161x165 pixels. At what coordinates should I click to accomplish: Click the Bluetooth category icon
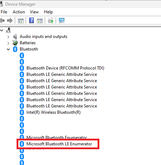click(x=15, y=49)
